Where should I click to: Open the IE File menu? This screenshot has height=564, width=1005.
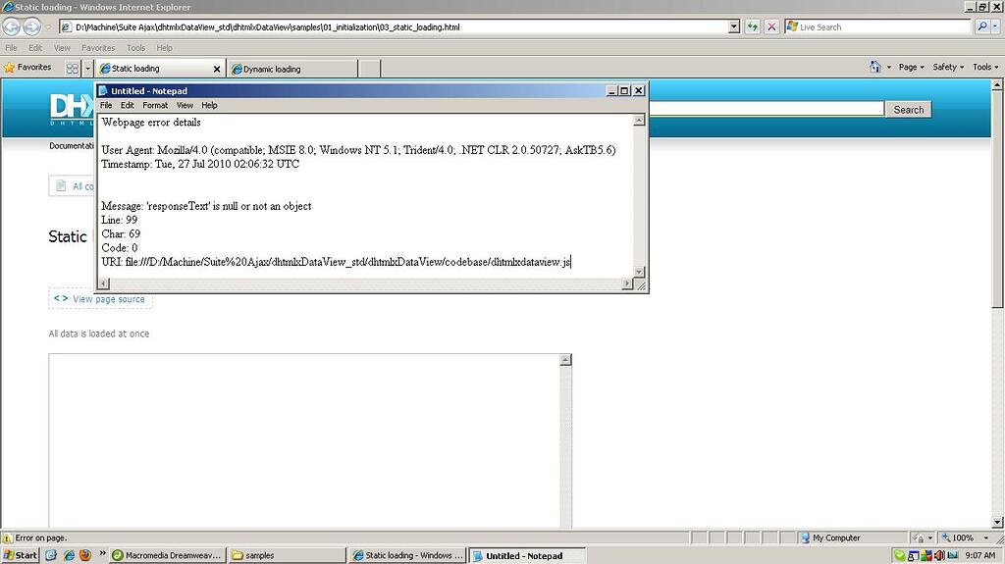12,47
